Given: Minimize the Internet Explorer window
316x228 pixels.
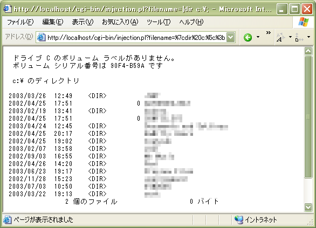Looking at the screenshot, I should 282,9.
